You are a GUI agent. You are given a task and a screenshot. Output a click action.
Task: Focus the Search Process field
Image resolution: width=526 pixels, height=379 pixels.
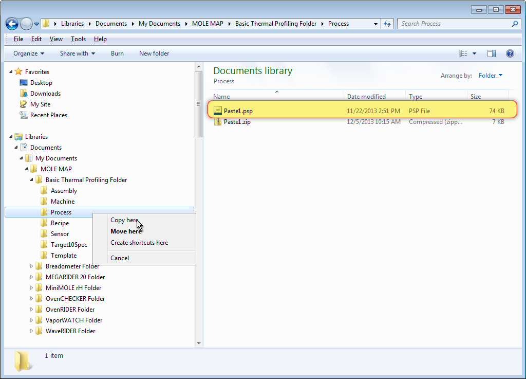pos(459,24)
